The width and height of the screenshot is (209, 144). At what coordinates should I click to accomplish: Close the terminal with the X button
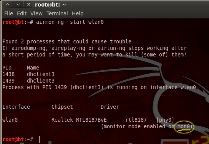[x=28, y=5]
